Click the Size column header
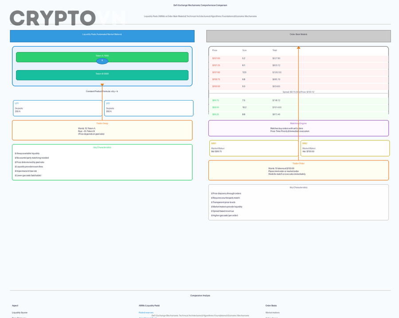 (x=244, y=50)
